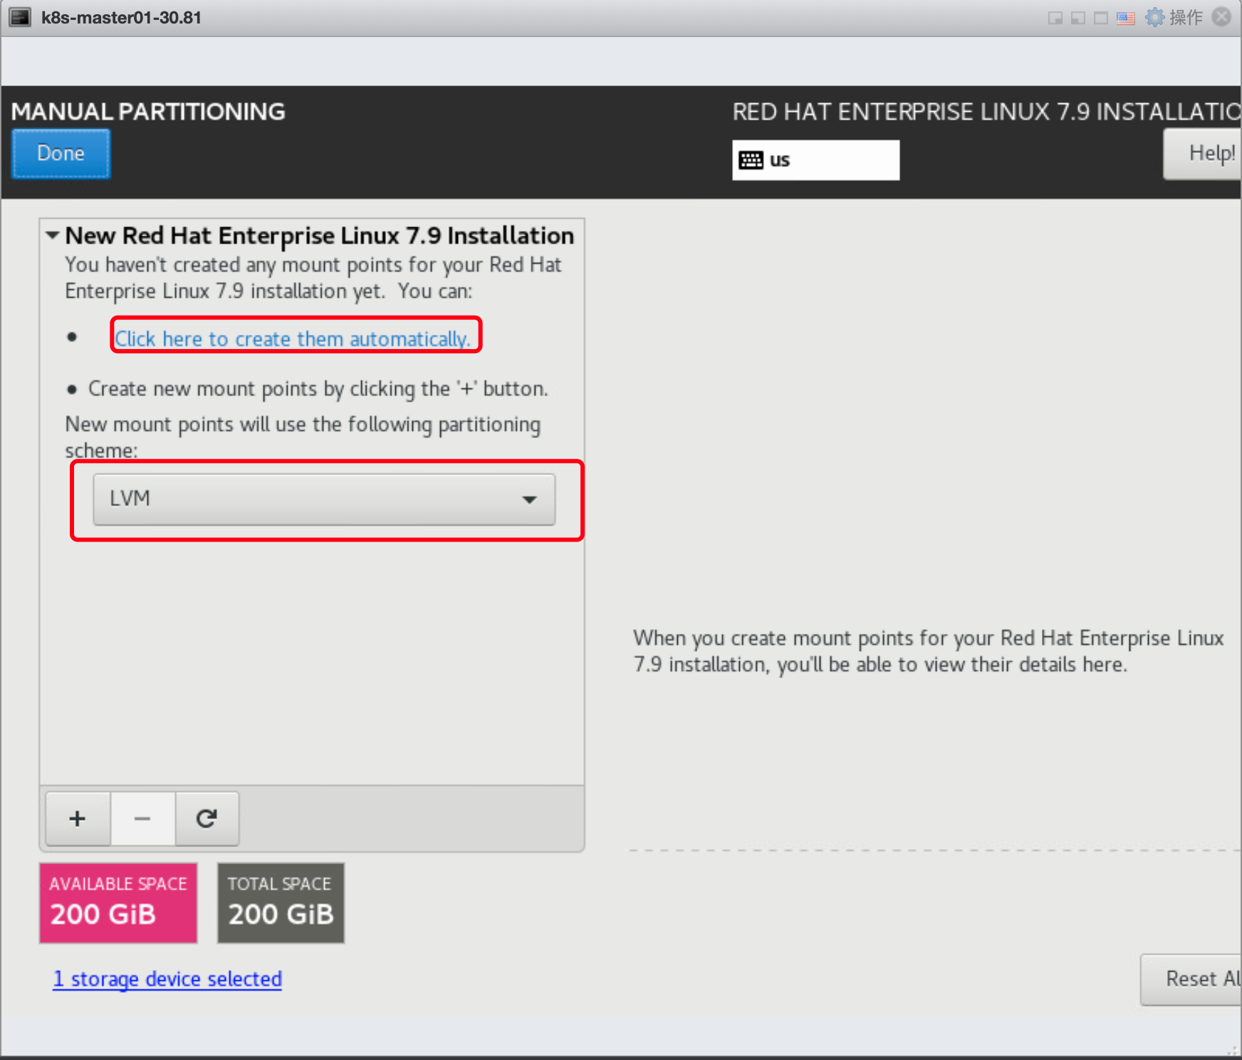The image size is (1242, 1060).
Task: Click the AVAILABLE SPACE 200 GiB box
Action: point(118,903)
